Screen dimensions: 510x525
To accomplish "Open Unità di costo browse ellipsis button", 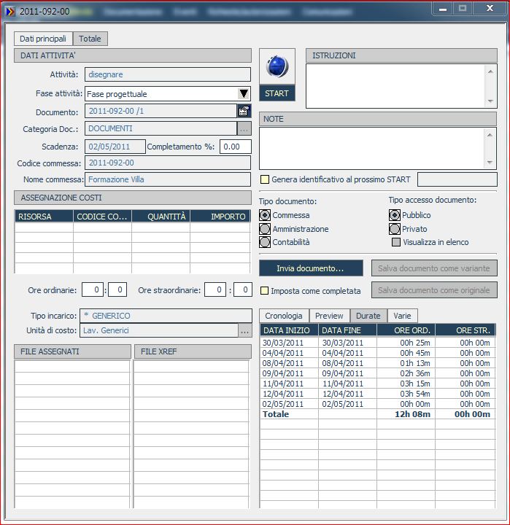I will pos(244,330).
